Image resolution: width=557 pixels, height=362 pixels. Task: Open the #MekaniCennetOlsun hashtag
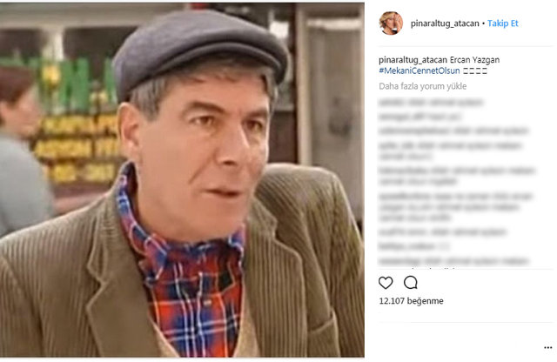point(419,70)
